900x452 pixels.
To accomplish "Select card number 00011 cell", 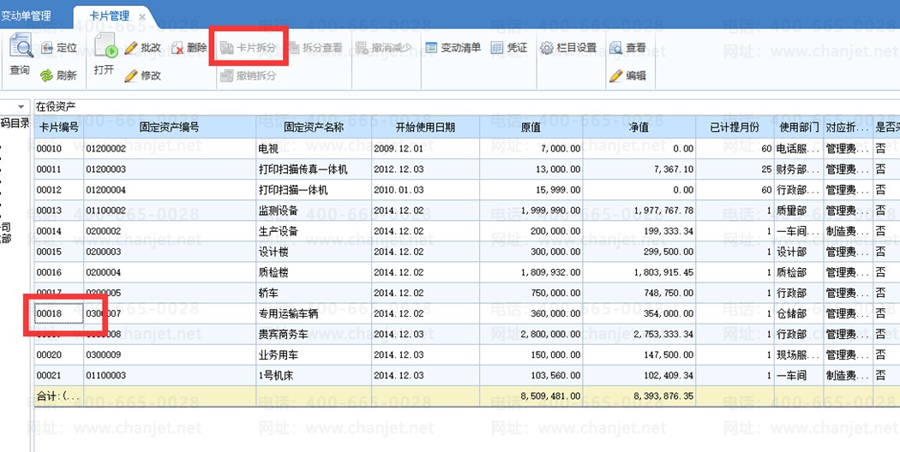I will click(x=59, y=169).
